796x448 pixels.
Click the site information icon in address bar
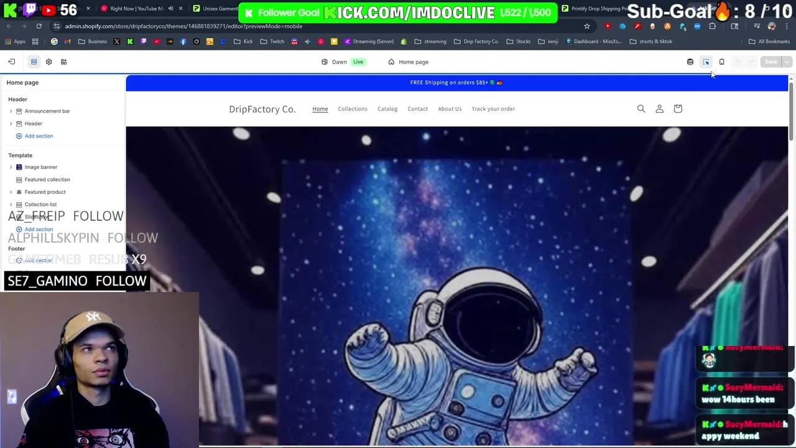click(57, 26)
